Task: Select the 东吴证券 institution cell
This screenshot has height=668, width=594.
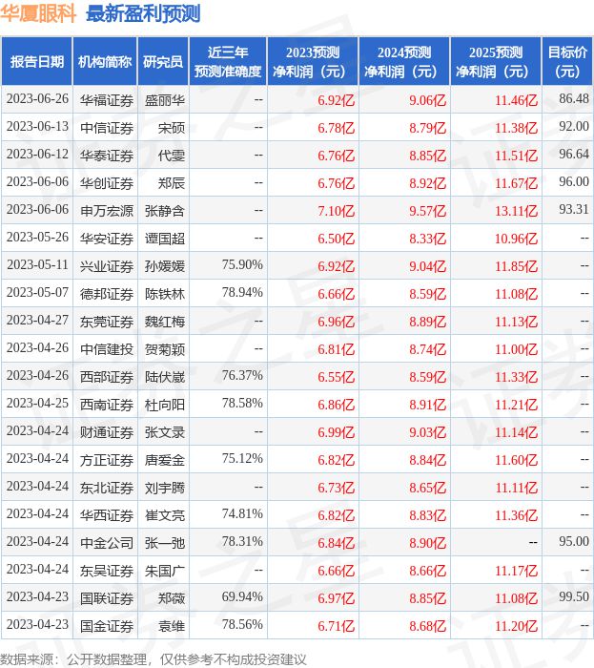Action: coord(107,571)
